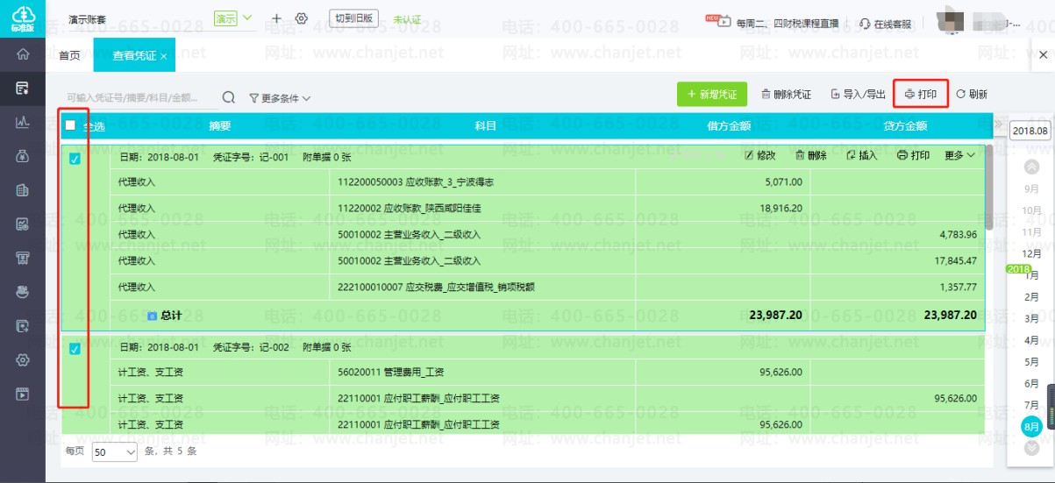Click the 刷新 refresh icon

(x=961, y=94)
